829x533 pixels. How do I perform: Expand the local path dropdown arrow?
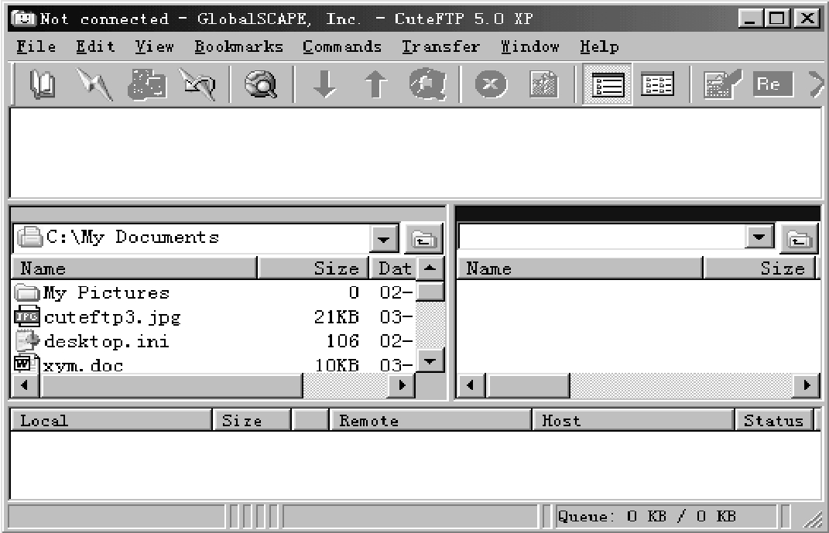[384, 239]
